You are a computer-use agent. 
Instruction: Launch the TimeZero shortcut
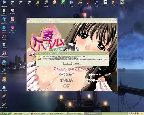[x=88, y=3]
